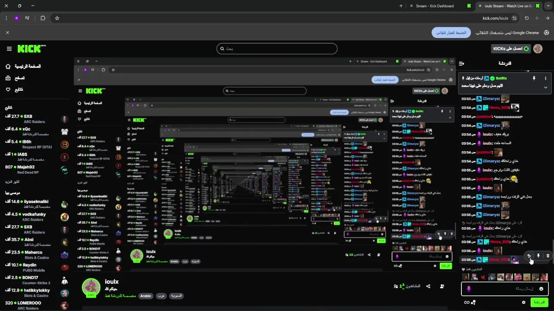Open xQc channel in the sidebar
The height and width of the screenshot is (311, 554).
(x=36, y=131)
